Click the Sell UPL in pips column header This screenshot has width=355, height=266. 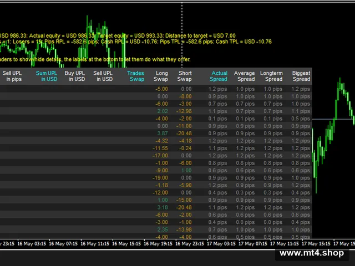12,76
